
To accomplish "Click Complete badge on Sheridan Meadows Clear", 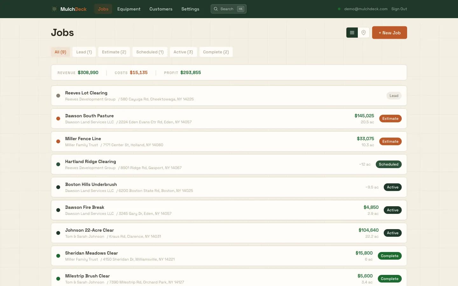I will (x=390, y=256).
